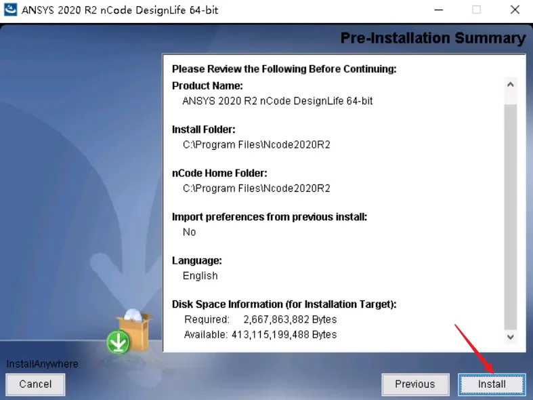Screen dimensions: 533x400
Task: Click product name ANSYS 2020 R2 nCode text
Action: (x=278, y=101)
